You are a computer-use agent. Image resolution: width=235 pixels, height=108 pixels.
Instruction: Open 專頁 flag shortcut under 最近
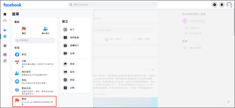pos(24,30)
